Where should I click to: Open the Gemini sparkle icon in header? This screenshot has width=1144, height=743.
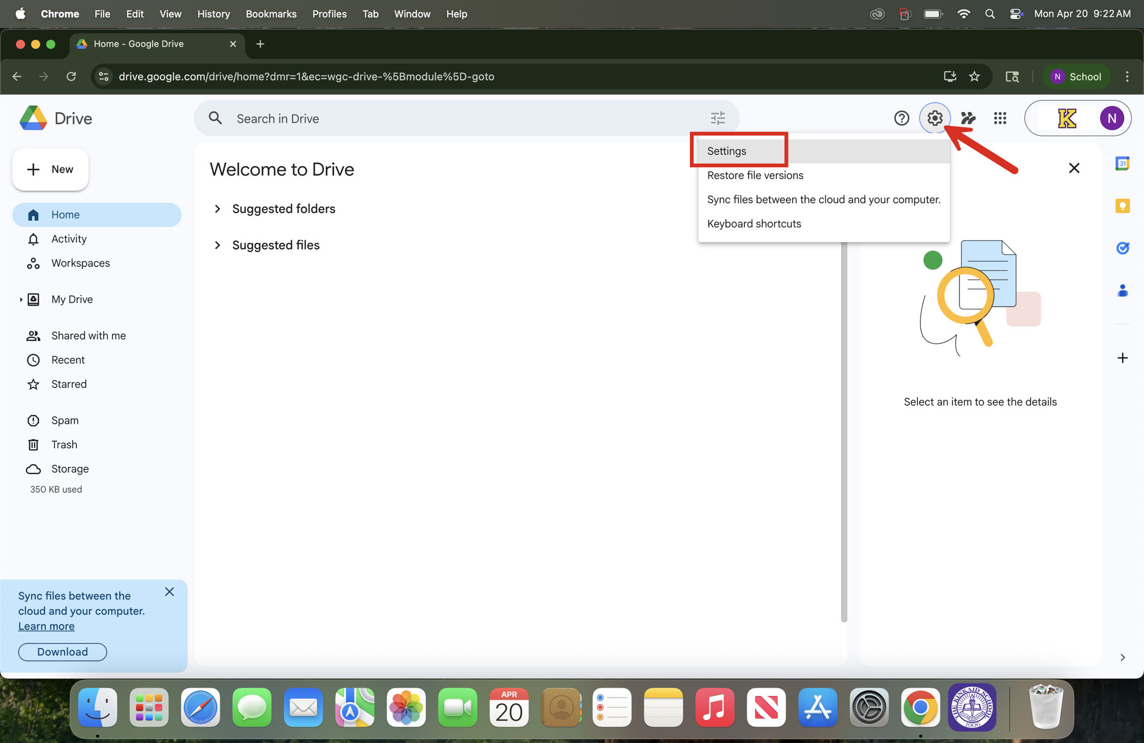coord(968,119)
